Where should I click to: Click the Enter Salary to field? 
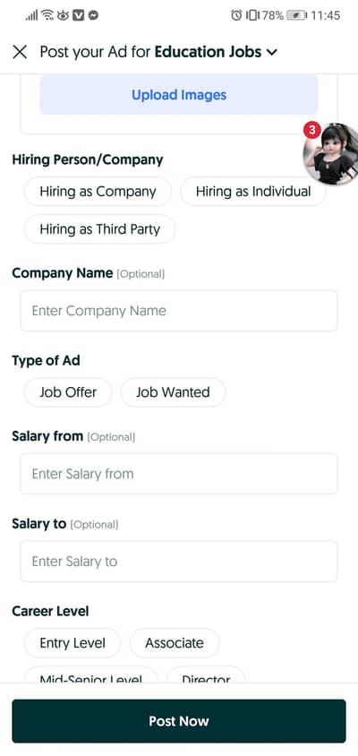(179, 562)
